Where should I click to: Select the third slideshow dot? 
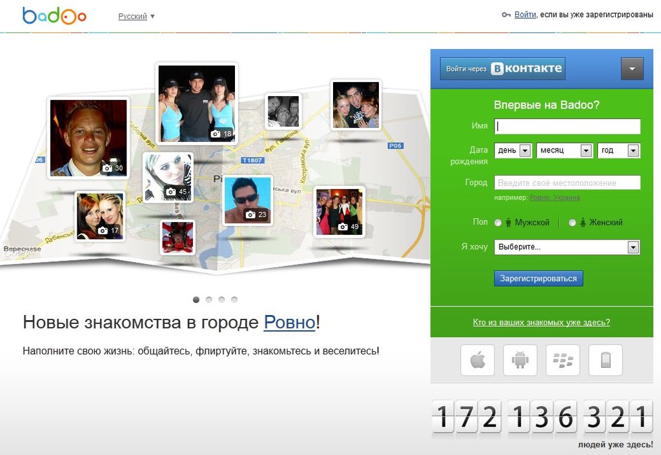click(221, 299)
